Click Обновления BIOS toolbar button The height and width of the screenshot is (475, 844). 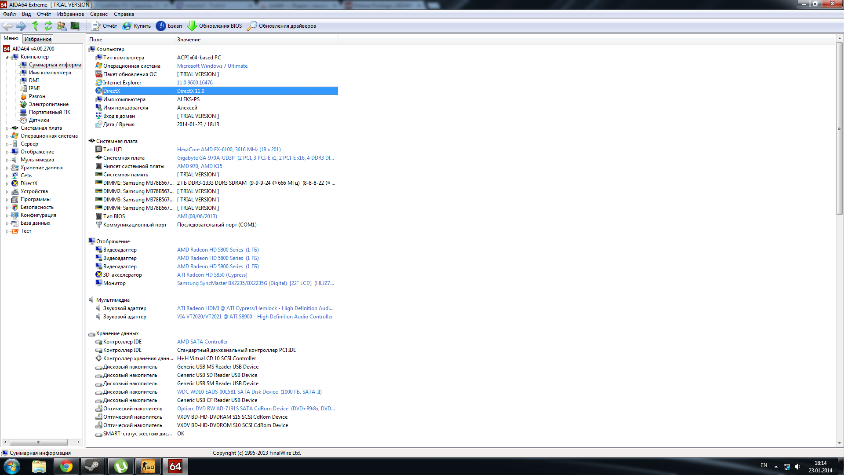215,26
